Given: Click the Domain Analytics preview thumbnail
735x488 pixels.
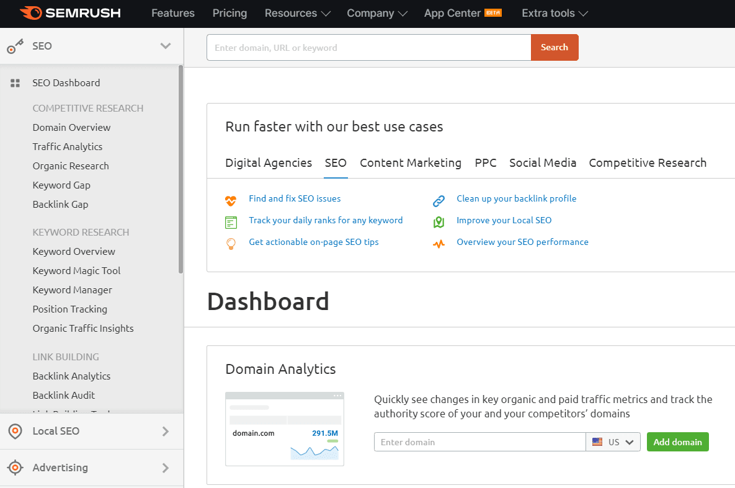Looking at the screenshot, I should pos(285,429).
